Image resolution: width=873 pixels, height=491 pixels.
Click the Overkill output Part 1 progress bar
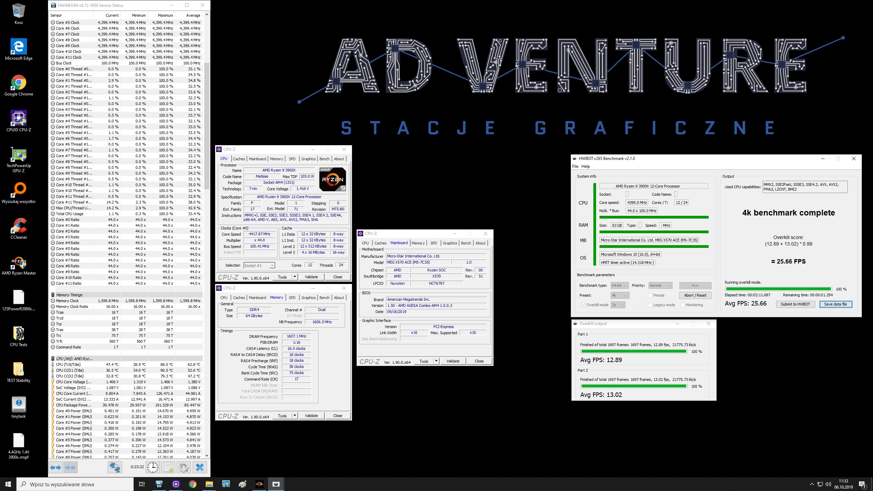(634, 351)
